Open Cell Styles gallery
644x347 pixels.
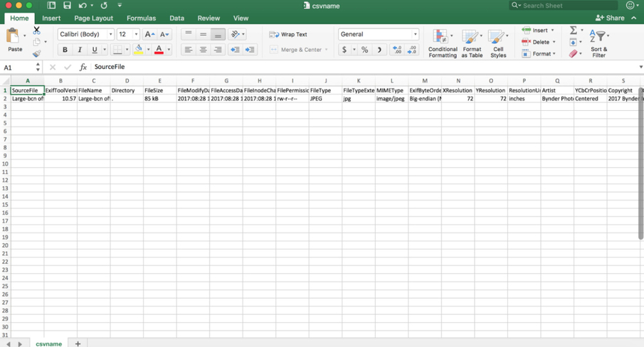point(498,43)
